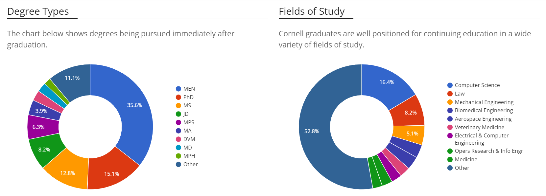Click the JD legend green dot

[x=178, y=114]
